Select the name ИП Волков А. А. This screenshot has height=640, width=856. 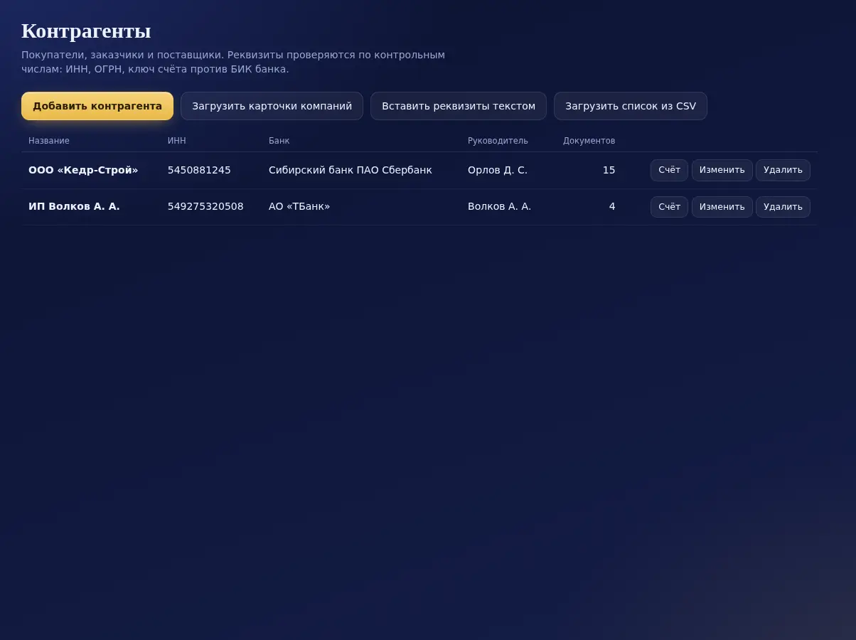pos(74,206)
